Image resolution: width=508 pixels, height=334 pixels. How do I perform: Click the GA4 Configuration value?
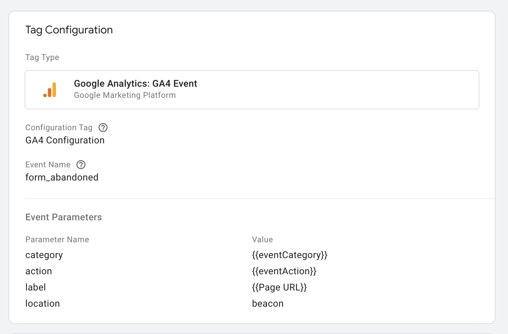point(65,140)
